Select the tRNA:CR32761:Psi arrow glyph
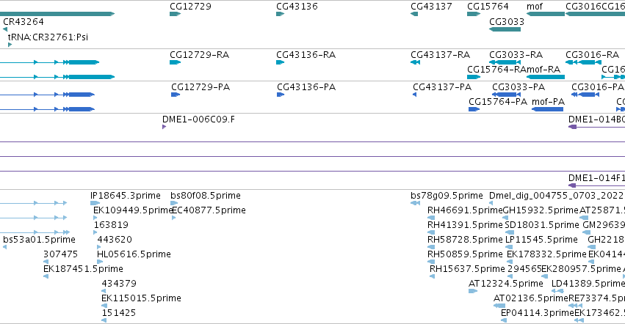The image size is (625, 324). point(10,45)
